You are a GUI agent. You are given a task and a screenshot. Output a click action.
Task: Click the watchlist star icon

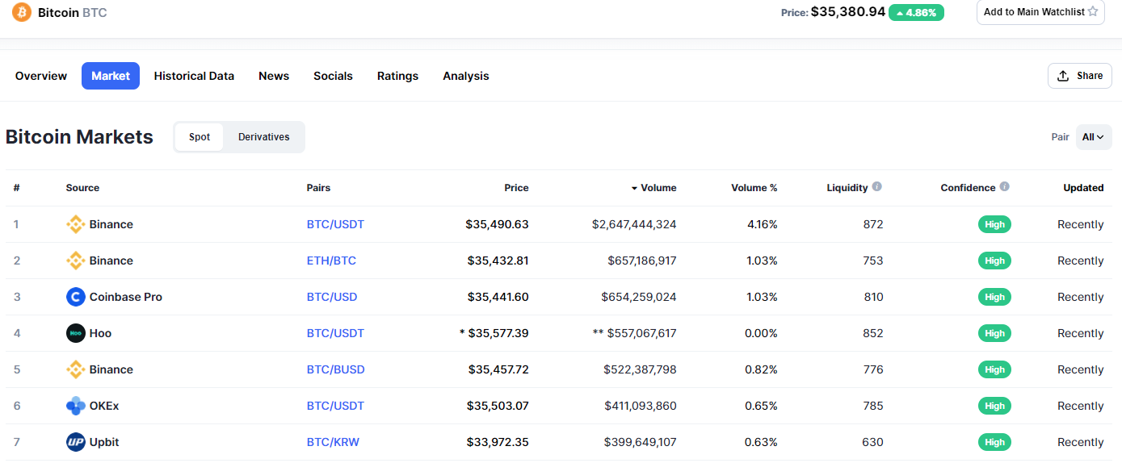click(x=1093, y=11)
